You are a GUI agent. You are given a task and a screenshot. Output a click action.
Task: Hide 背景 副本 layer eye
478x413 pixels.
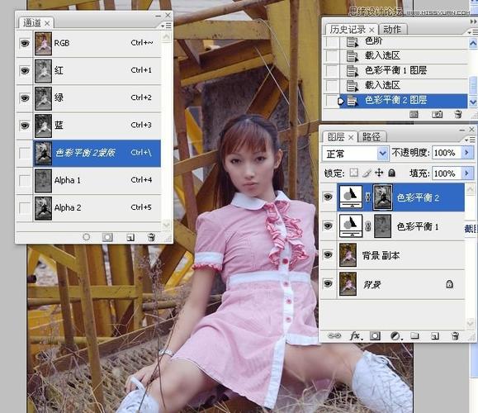tap(328, 254)
